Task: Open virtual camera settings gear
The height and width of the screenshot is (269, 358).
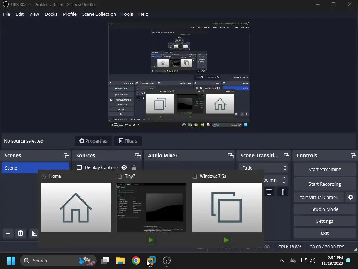Action: click(x=351, y=197)
